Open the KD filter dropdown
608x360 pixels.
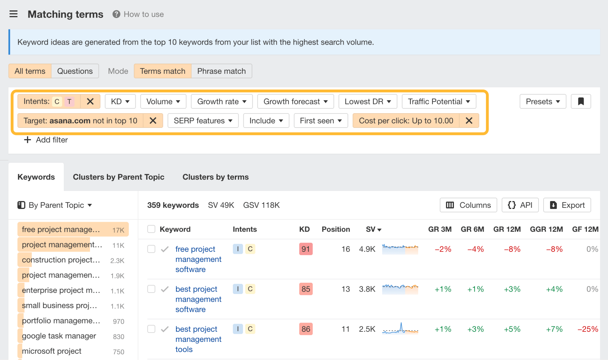pos(120,101)
